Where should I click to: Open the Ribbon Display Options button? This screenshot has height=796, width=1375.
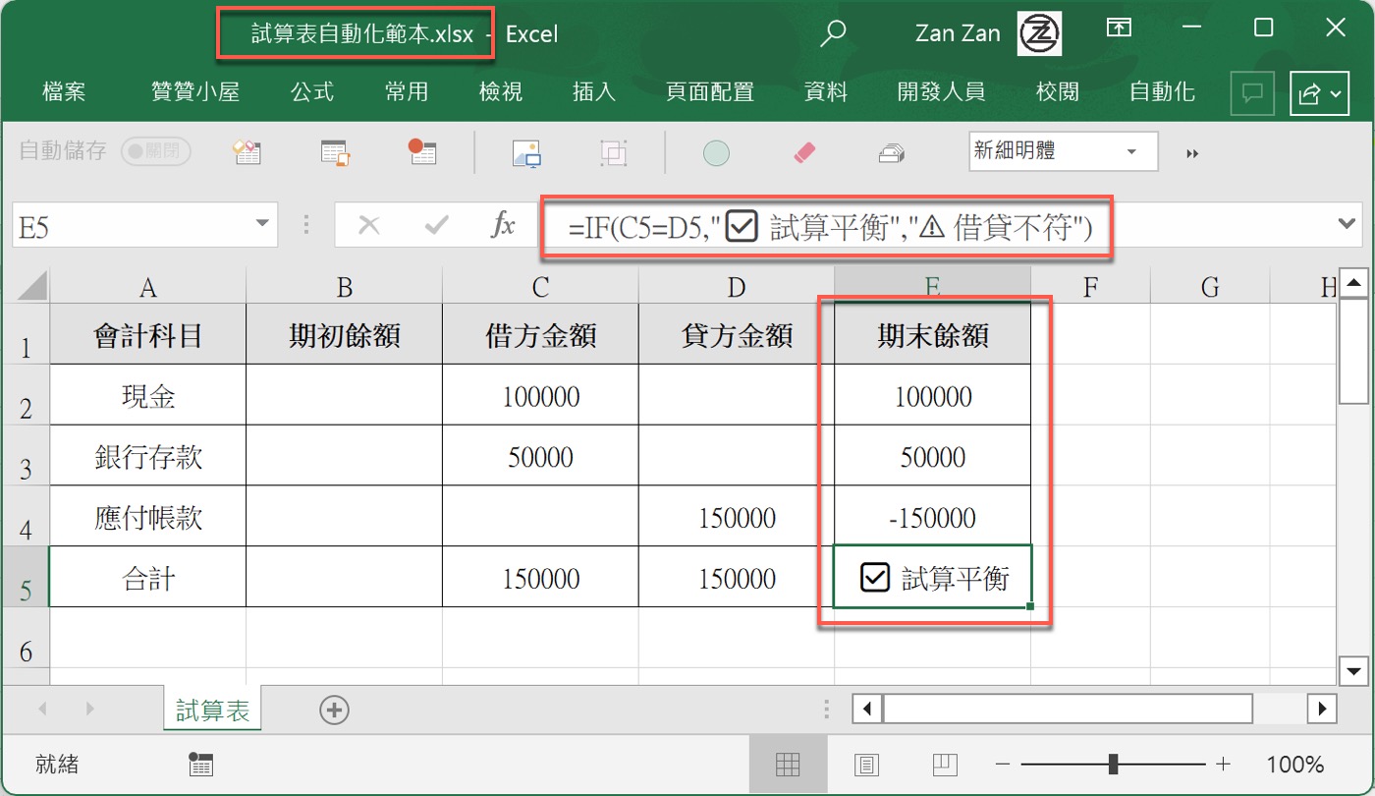[x=1118, y=29]
